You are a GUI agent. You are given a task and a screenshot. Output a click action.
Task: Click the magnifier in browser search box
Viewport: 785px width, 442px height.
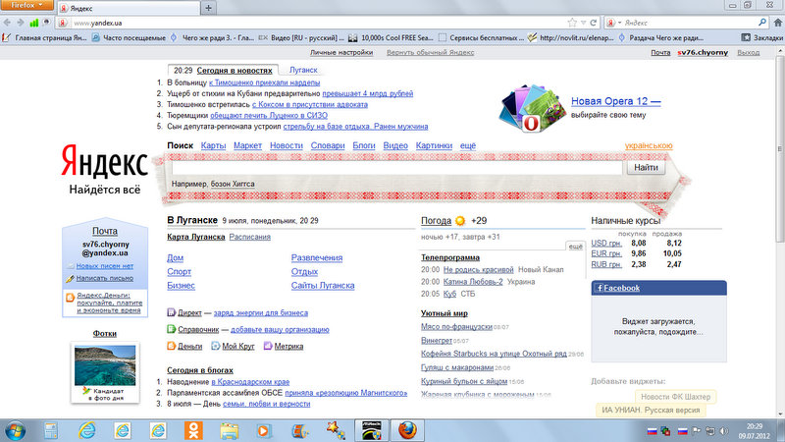762,23
